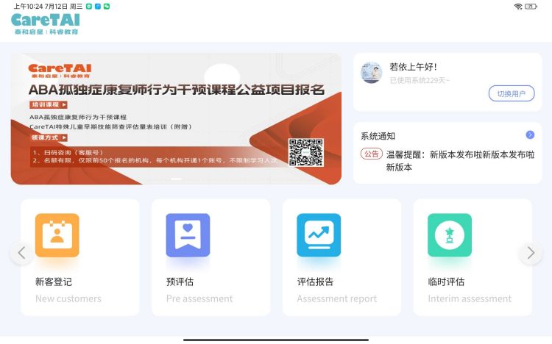Click the 'Interim assessment' English subtitle
552x344 pixels.
470,299
